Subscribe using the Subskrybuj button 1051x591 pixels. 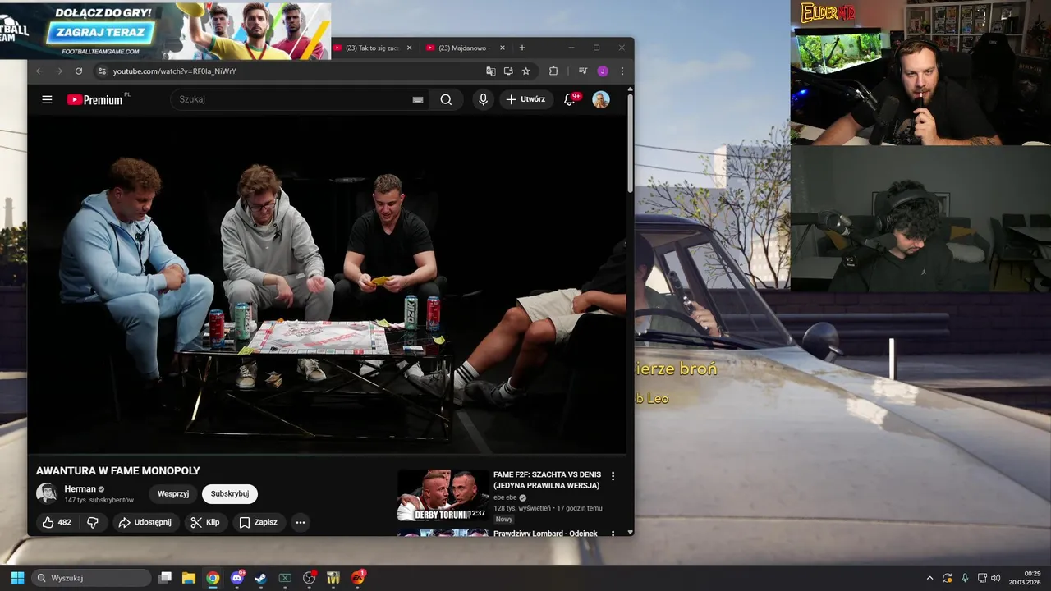230,494
